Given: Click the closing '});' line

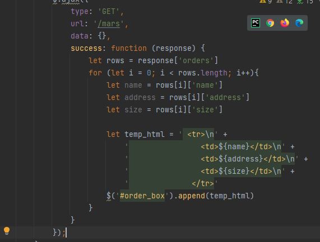Looking at the screenshot, I should click(59, 232).
